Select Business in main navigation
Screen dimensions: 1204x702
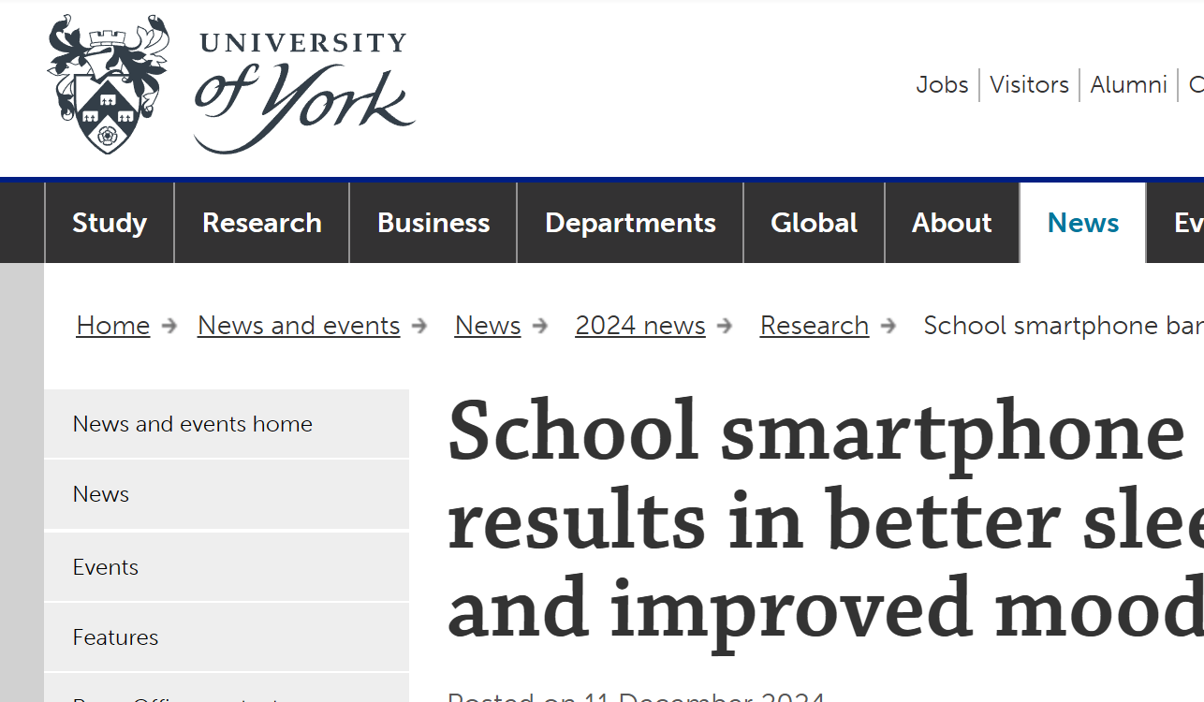pos(433,223)
